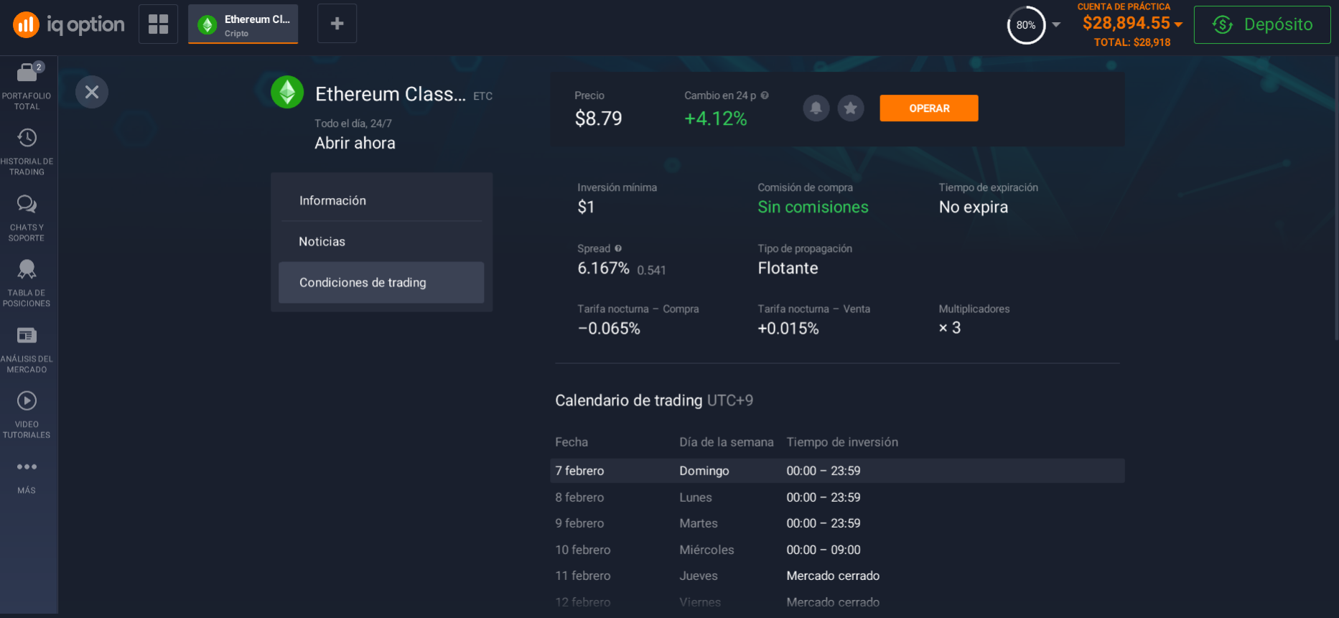Click the Abrir ahora text
Viewport: 1339px width, 618px height.
355,143
